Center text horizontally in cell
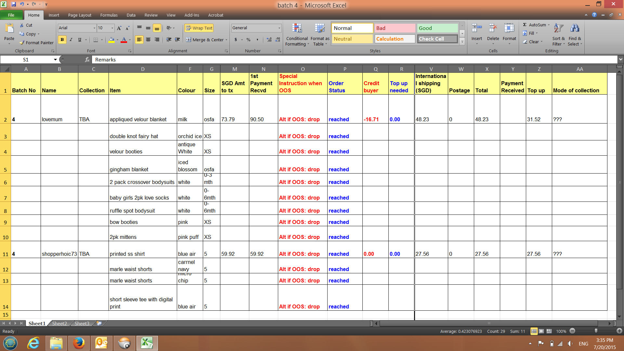Image resolution: width=624 pixels, height=351 pixels. [148, 40]
